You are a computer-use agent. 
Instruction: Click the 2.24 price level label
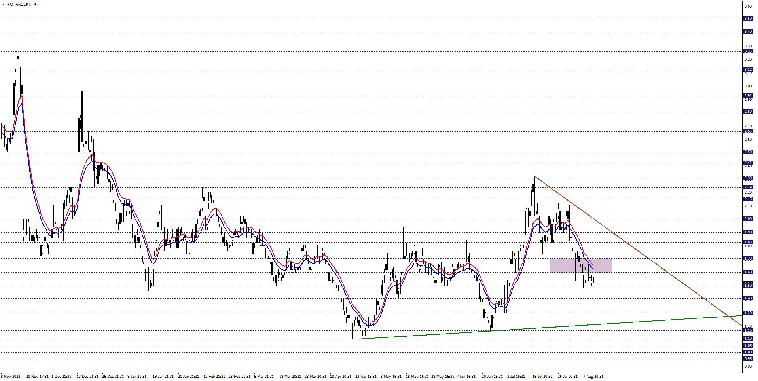(748, 187)
